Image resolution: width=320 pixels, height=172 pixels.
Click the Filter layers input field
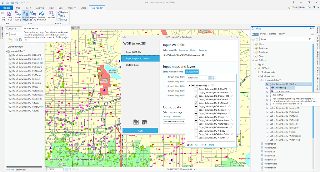pos(197,78)
